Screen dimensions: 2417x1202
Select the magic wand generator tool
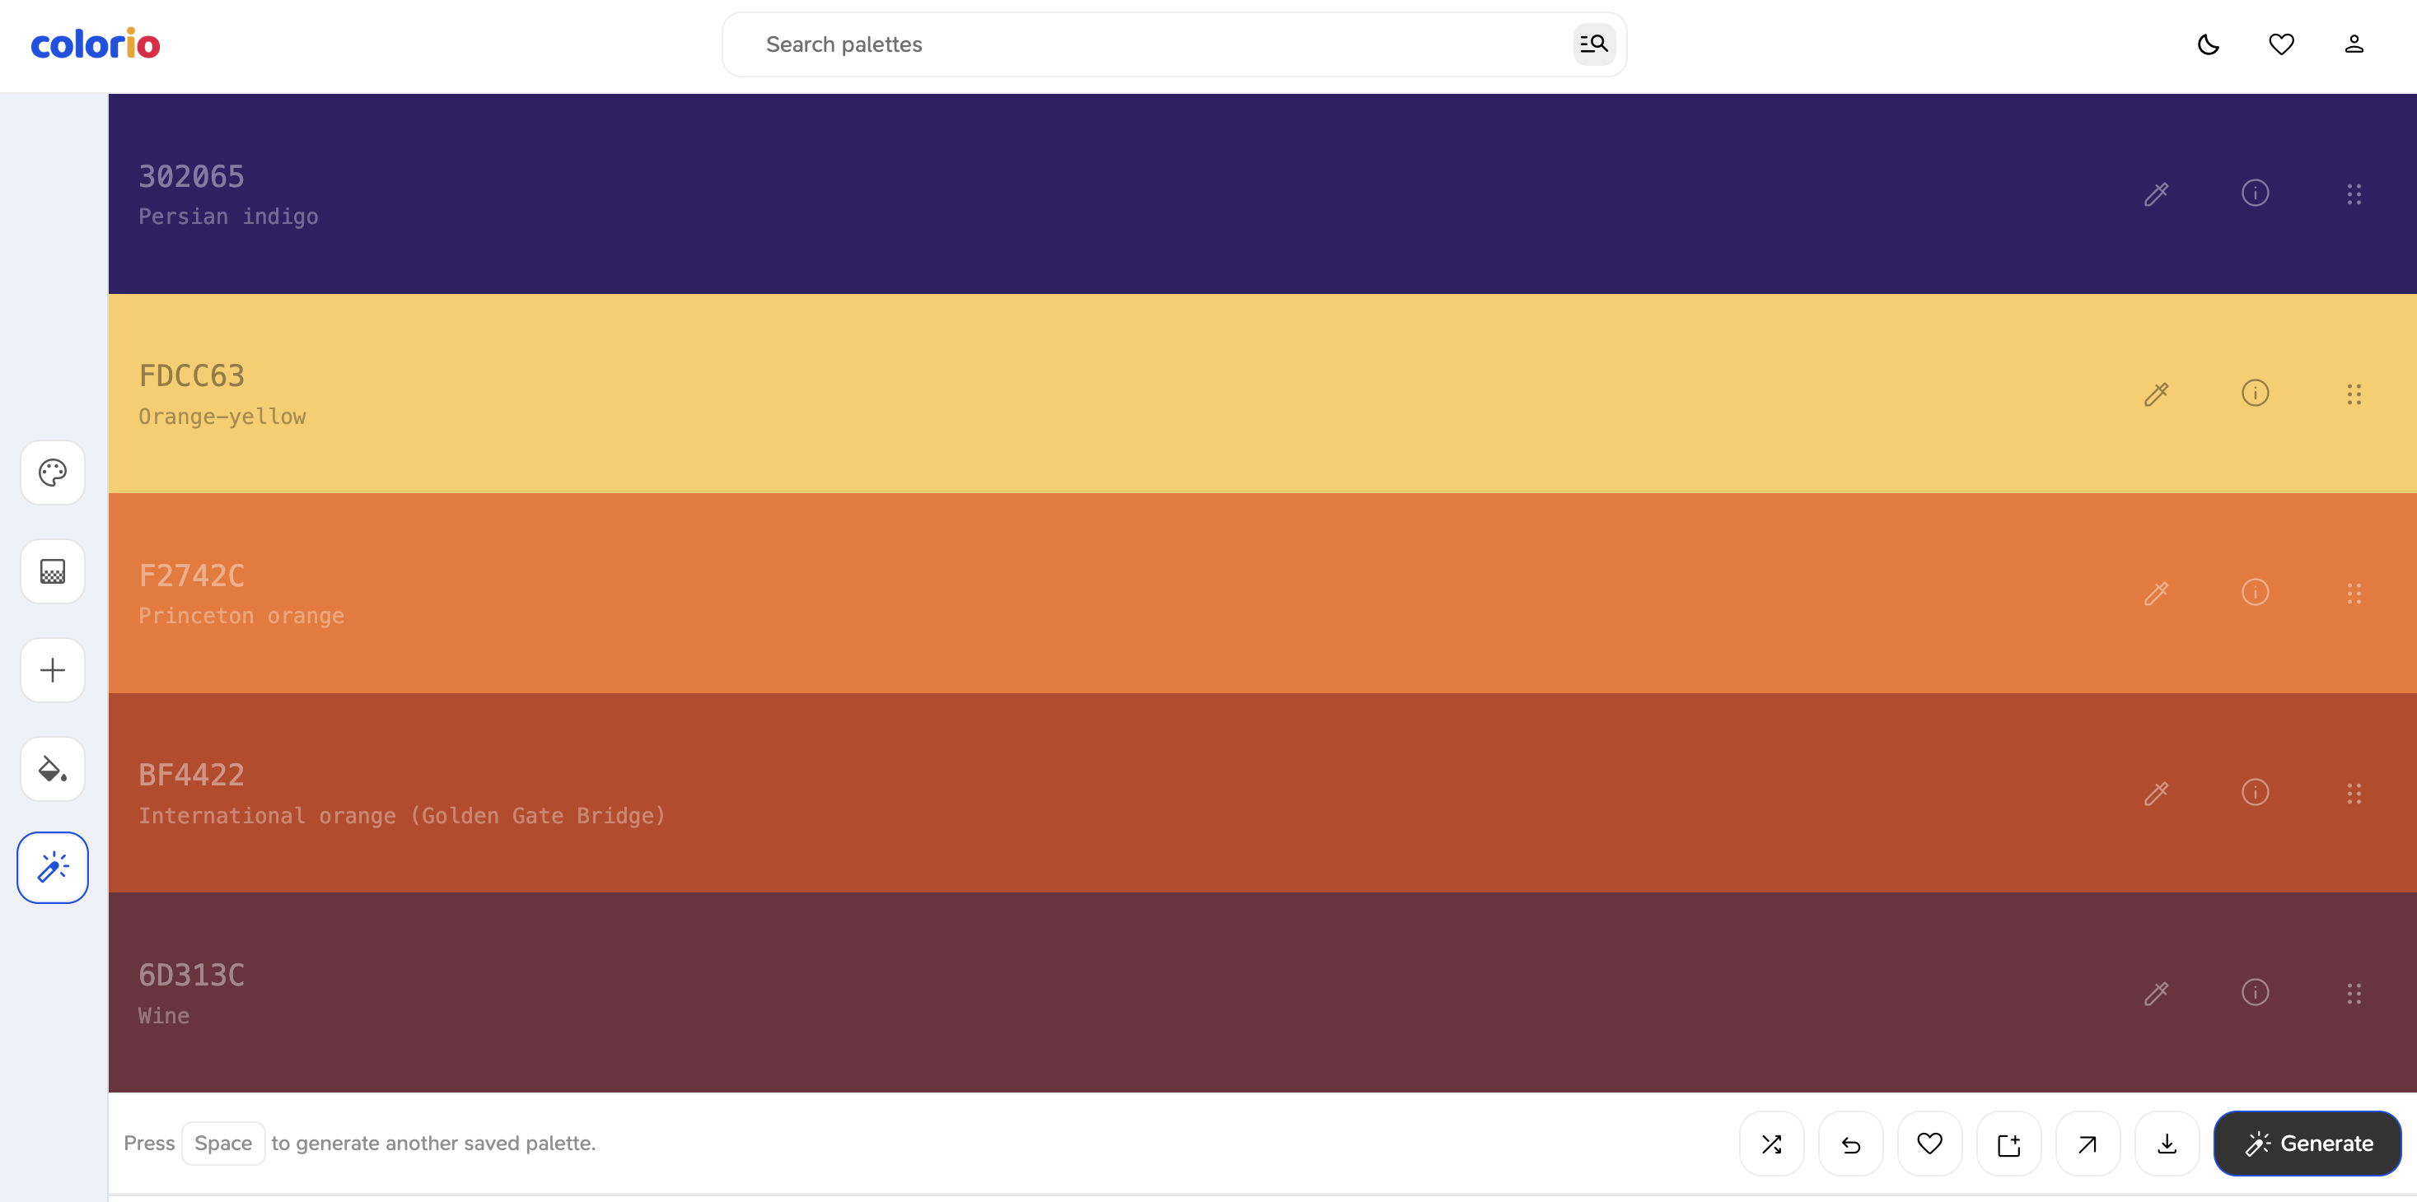53,867
